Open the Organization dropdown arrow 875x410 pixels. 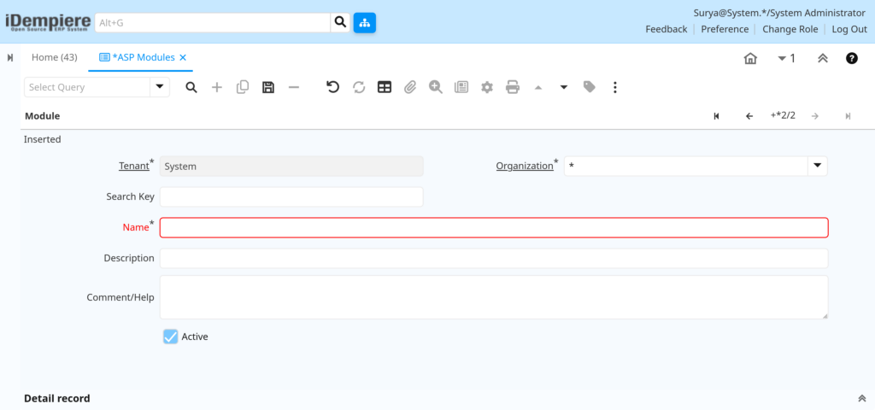pos(818,167)
